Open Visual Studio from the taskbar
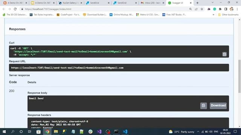This screenshot has width=241, height=135. pos(99,132)
